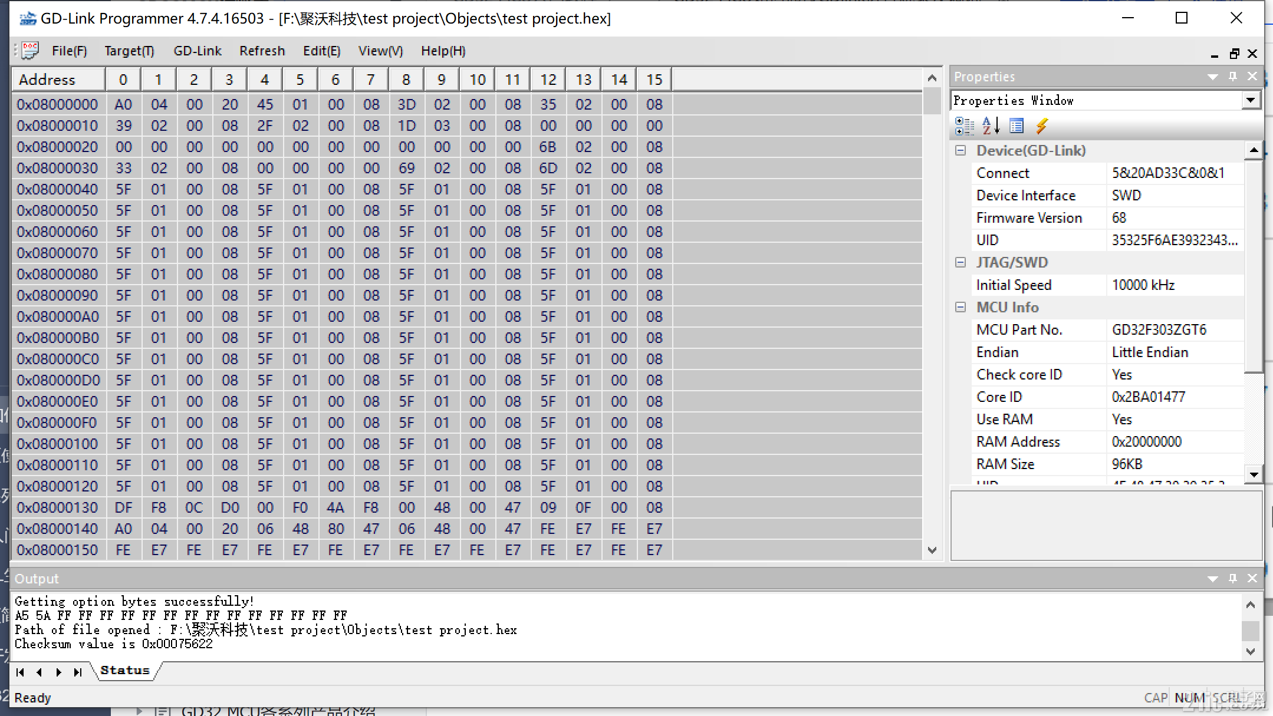Click byte DF in row 0x08000130
1273x716 pixels.
pos(123,507)
